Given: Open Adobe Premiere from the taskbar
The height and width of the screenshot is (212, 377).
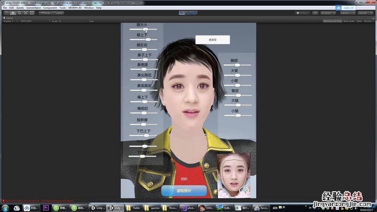Looking at the screenshot, I should 46,208.
